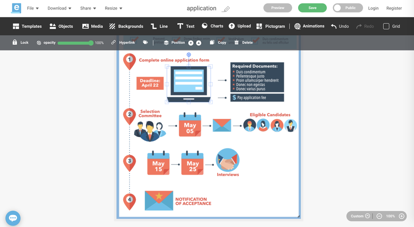The width and height of the screenshot is (414, 227).
Task: Select the NOTIFICATION OF ACCEPTANCE text
Action: (x=193, y=201)
